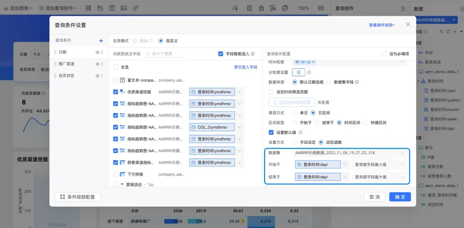Open more options for the 推广渠道 condition
Image resolution: width=464 pixels, height=228 pixels.
tap(102, 64)
